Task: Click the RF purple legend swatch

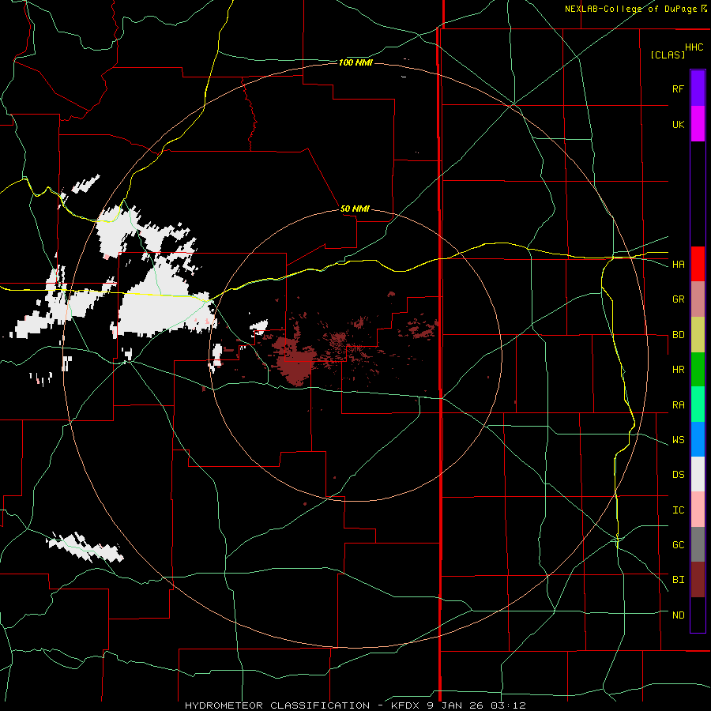Action: point(698,88)
